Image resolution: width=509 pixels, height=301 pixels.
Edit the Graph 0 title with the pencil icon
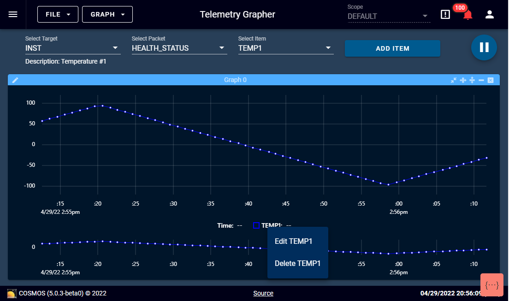coord(15,80)
